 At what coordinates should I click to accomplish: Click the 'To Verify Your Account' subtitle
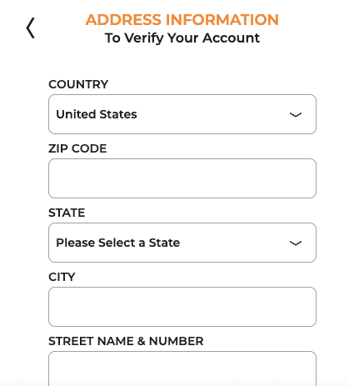tap(182, 38)
